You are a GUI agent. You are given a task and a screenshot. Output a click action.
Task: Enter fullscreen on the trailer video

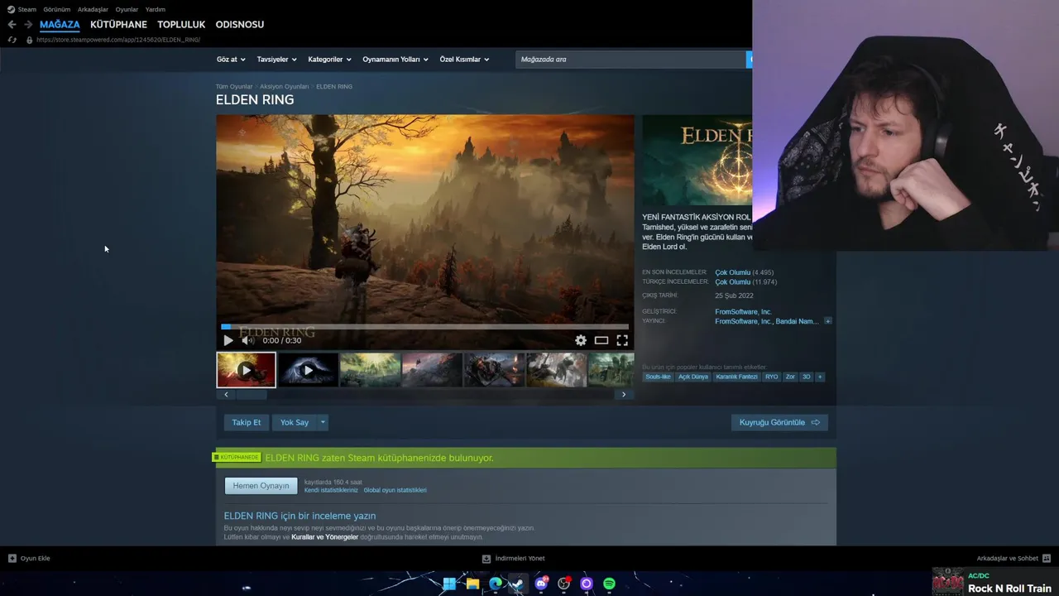(622, 340)
